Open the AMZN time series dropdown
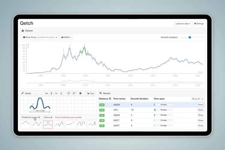Viewport: 225px width, 150px height. (66, 37)
